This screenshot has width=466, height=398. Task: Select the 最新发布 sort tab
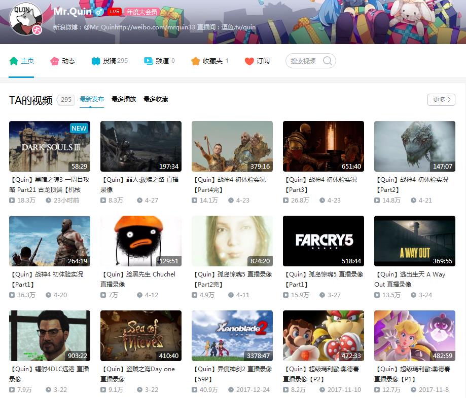click(92, 99)
